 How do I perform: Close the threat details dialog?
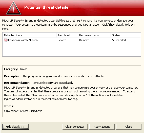[129, 127]
